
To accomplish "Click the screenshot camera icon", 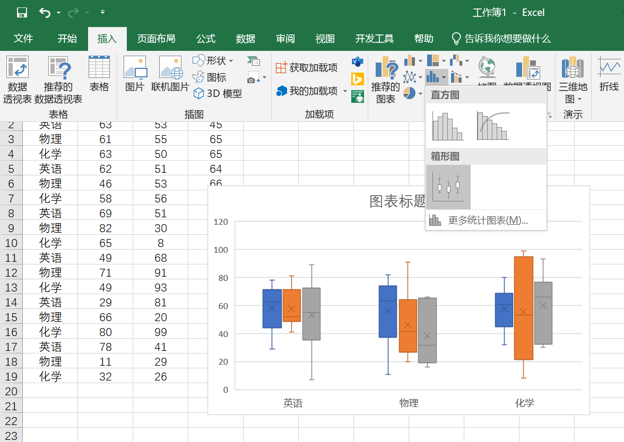I will 253,77.
